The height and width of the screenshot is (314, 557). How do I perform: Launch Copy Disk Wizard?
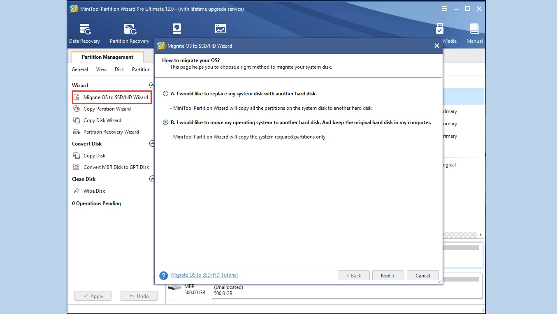(x=102, y=120)
